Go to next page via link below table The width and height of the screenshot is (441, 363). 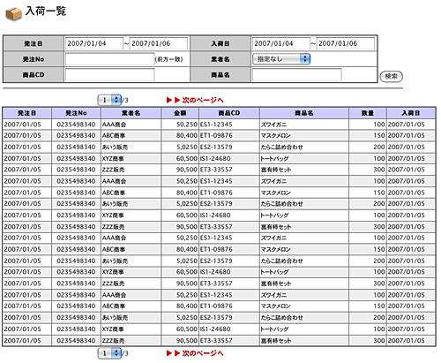(x=195, y=353)
